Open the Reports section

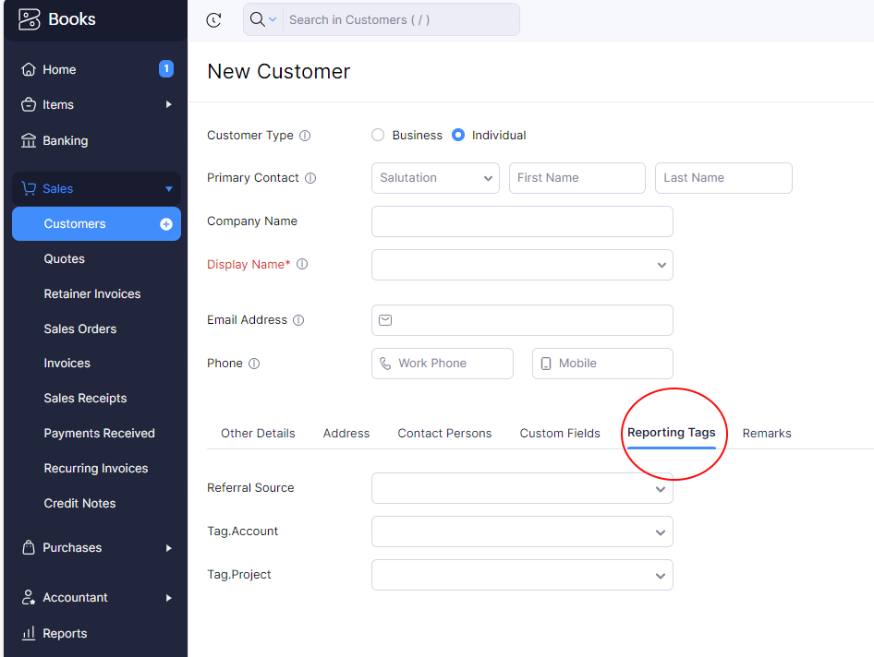pos(65,634)
